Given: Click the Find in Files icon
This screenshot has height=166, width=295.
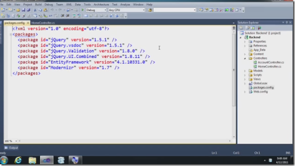Looking at the screenshot, I should [x=150, y=10].
